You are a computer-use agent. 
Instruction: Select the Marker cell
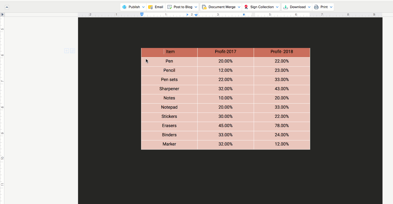point(169,145)
